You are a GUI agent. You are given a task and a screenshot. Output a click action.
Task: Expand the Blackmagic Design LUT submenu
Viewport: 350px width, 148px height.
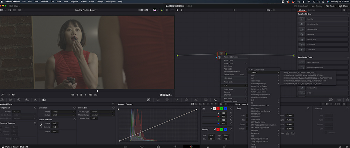tap(264, 84)
